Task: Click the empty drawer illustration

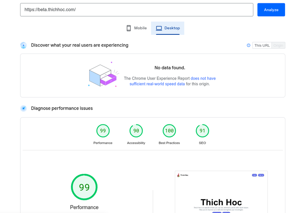Action: [103, 75]
